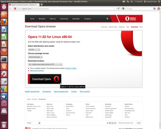Screen dimensions: 161x129
Task: Click the Search www.opera.com field
Action: 127,123
